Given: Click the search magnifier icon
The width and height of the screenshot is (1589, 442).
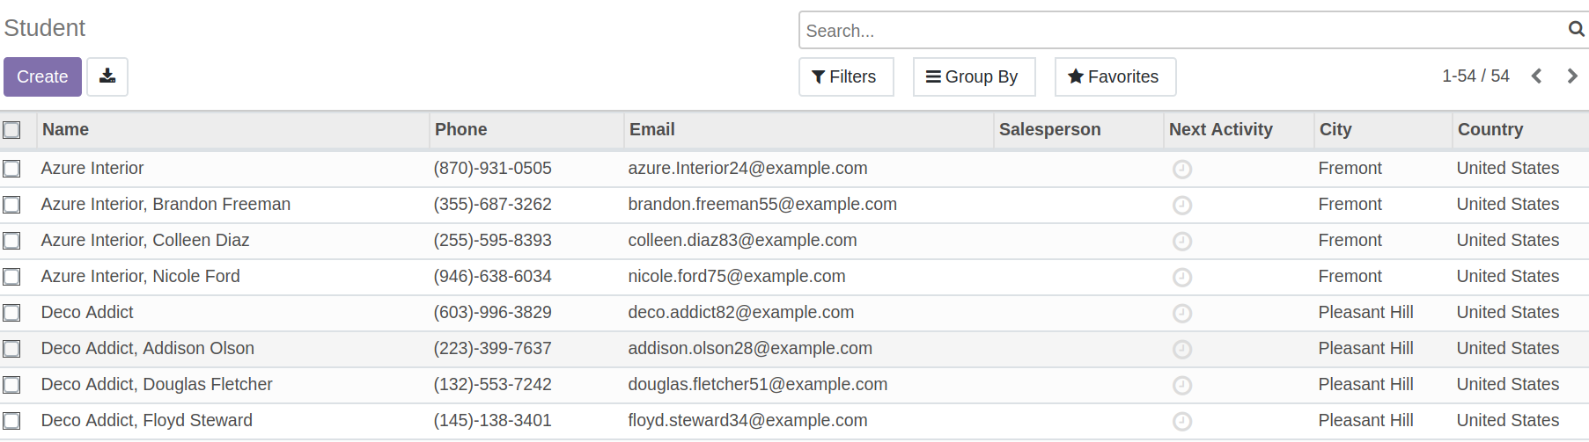Looking at the screenshot, I should pyautogui.click(x=1576, y=29).
